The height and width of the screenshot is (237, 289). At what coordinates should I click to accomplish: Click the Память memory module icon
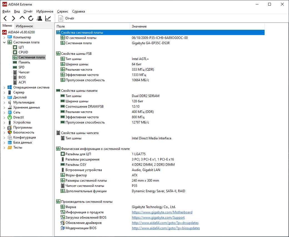[15, 62]
